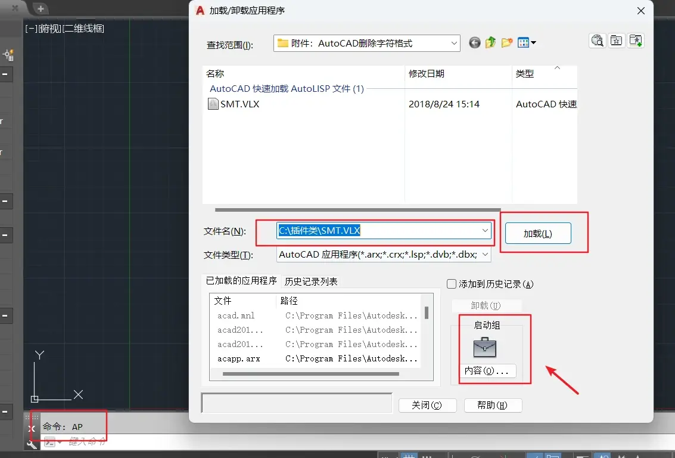Sort file list by 类型 column
Viewport: 675px width, 458px height.
point(545,74)
